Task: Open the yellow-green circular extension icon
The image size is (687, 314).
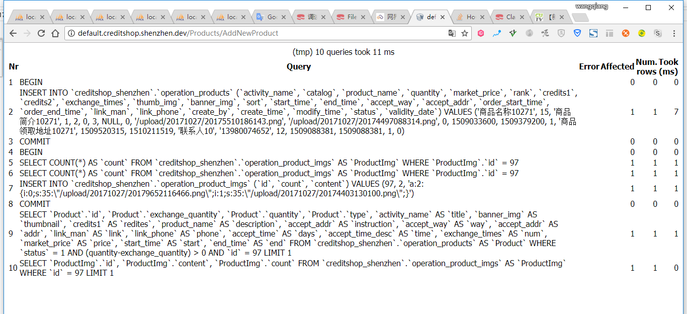Action: [x=642, y=33]
